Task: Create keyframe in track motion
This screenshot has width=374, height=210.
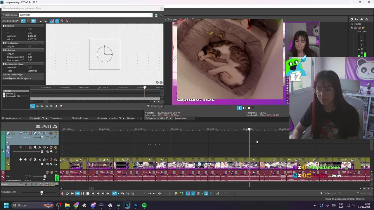Action: [x=56, y=106]
